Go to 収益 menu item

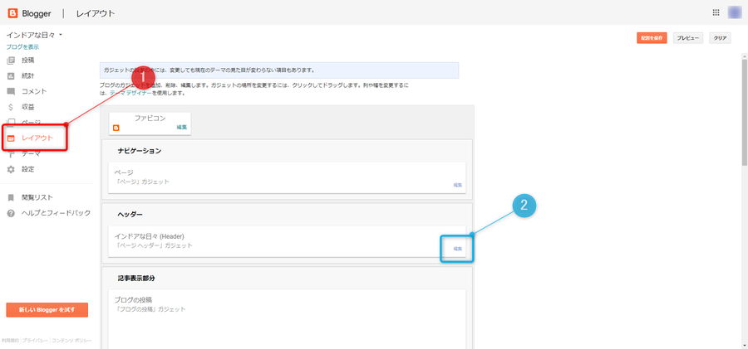[27, 107]
